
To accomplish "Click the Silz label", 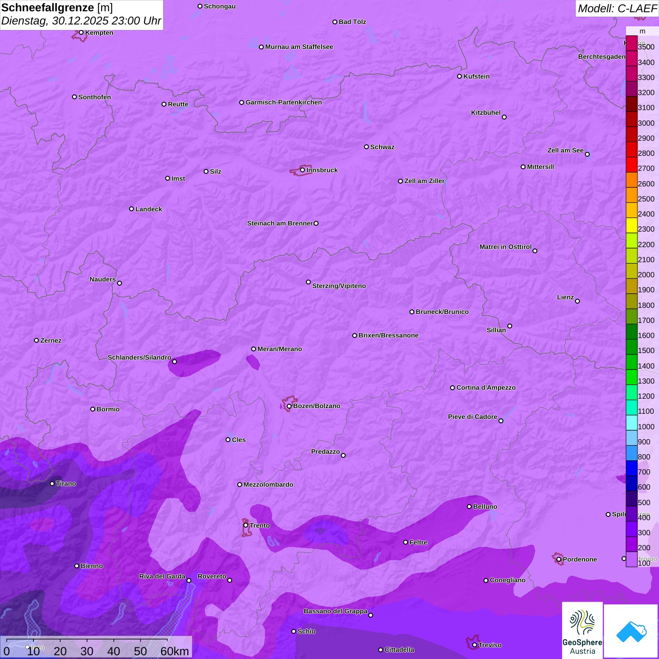I will pos(216,171).
